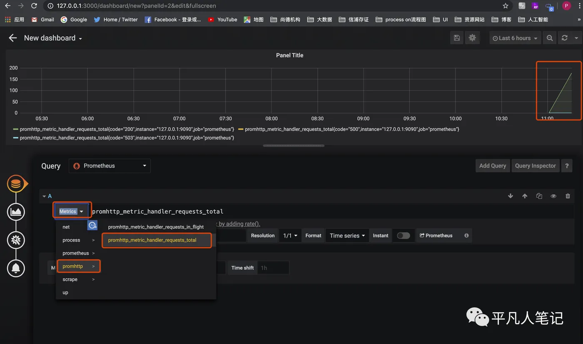Click the adding rate() hint link
The image size is (583, 344).
239,224
